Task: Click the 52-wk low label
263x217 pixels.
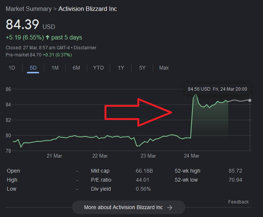Action: pyautogui.click(x=186, y=180)
